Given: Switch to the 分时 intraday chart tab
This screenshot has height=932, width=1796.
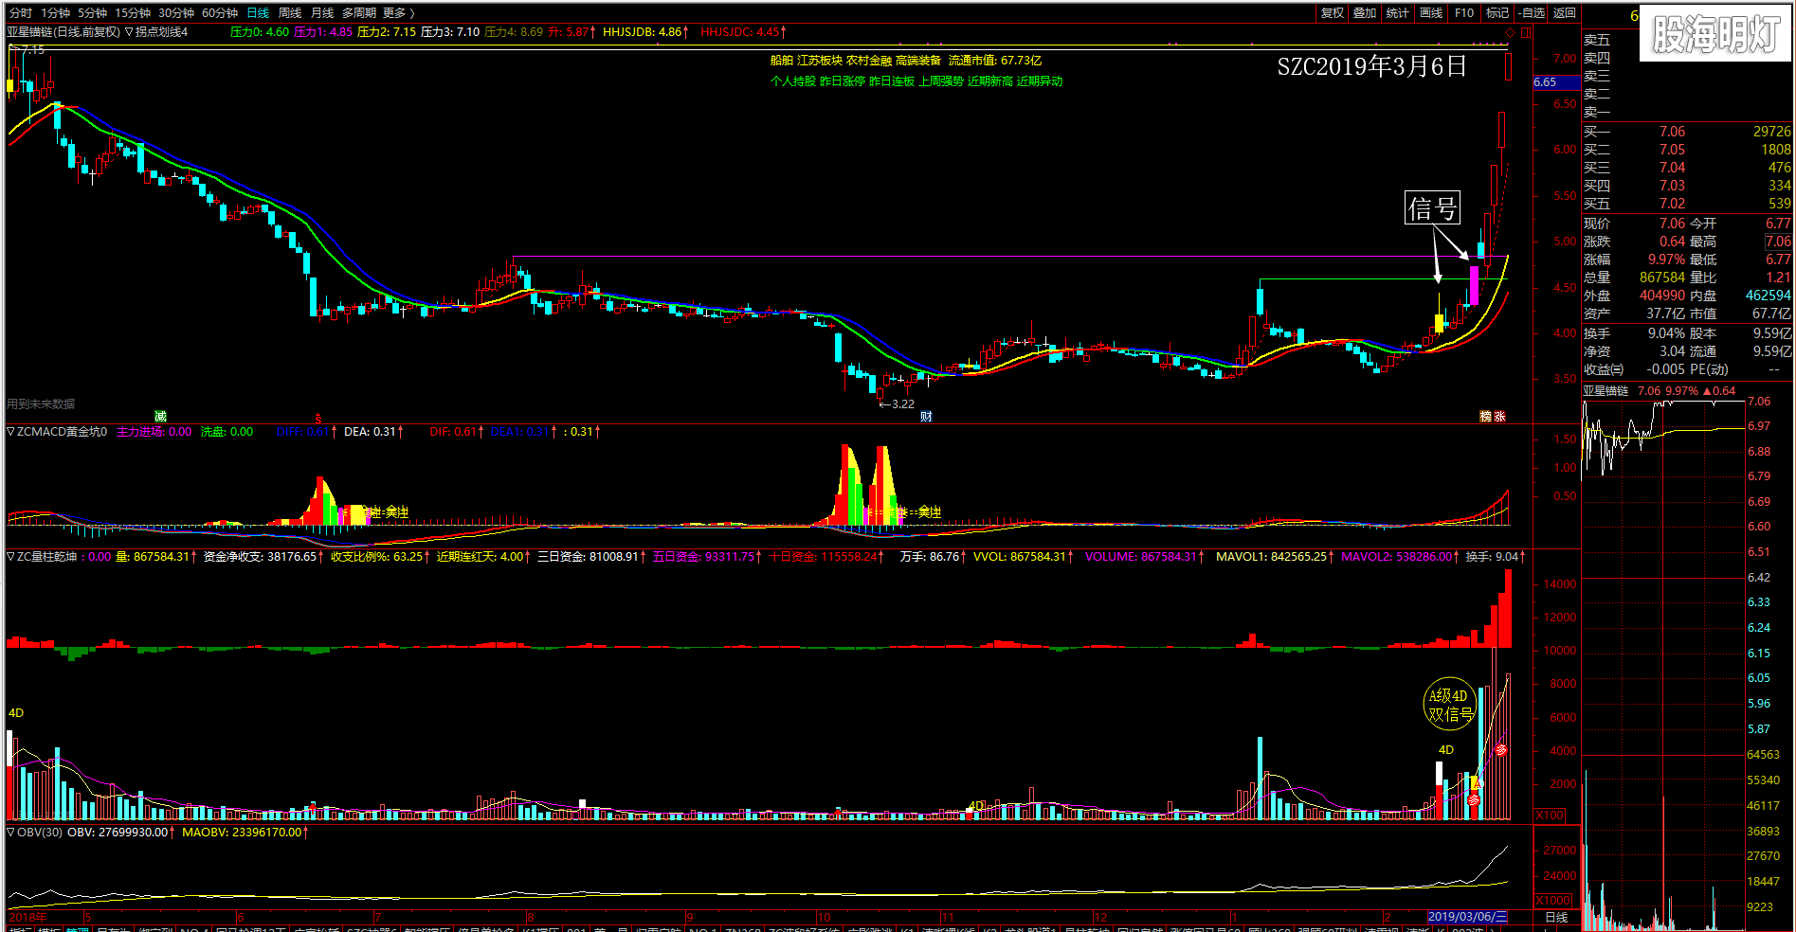Looking at the screenshot, I should 20,12.
